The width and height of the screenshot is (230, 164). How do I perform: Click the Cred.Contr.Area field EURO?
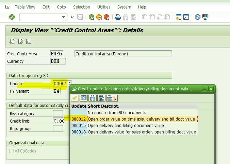pos(56,54)
